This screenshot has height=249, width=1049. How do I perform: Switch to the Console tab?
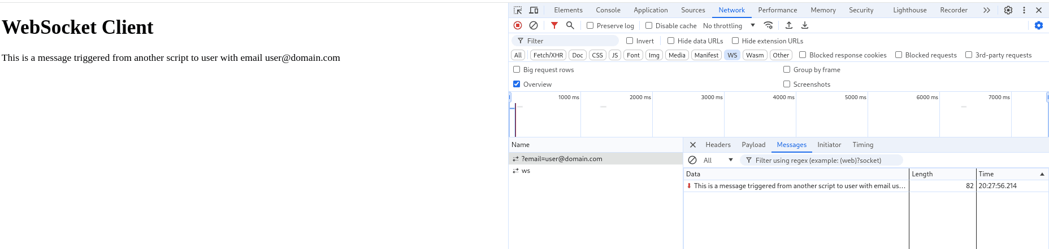click(x=608, y=10)
